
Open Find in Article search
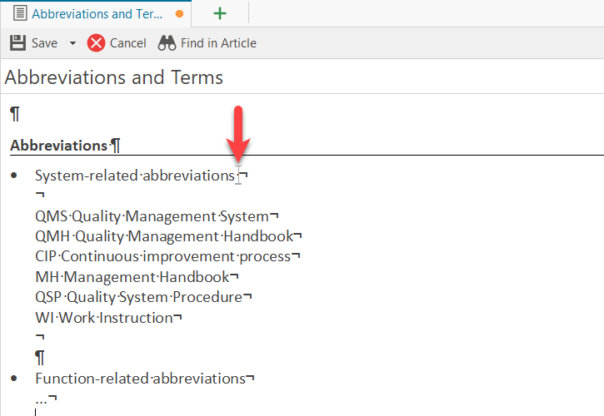[207, 43]
